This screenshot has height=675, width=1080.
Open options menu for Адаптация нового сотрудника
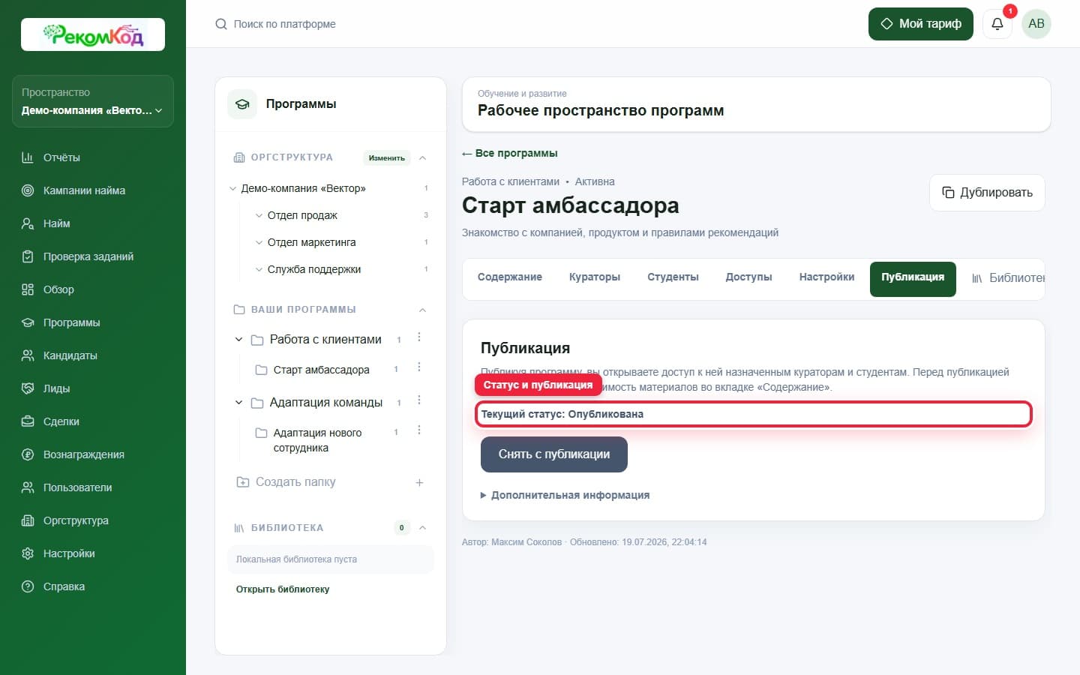[x=419, y=430]
